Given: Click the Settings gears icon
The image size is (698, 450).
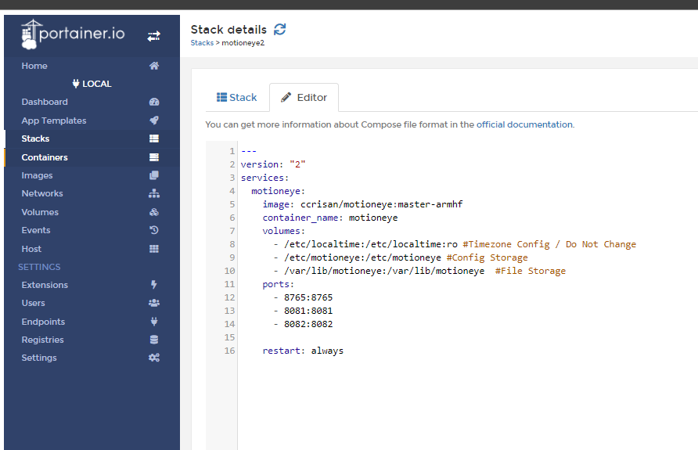Looking at the screenshot, I should pos(154,358).
